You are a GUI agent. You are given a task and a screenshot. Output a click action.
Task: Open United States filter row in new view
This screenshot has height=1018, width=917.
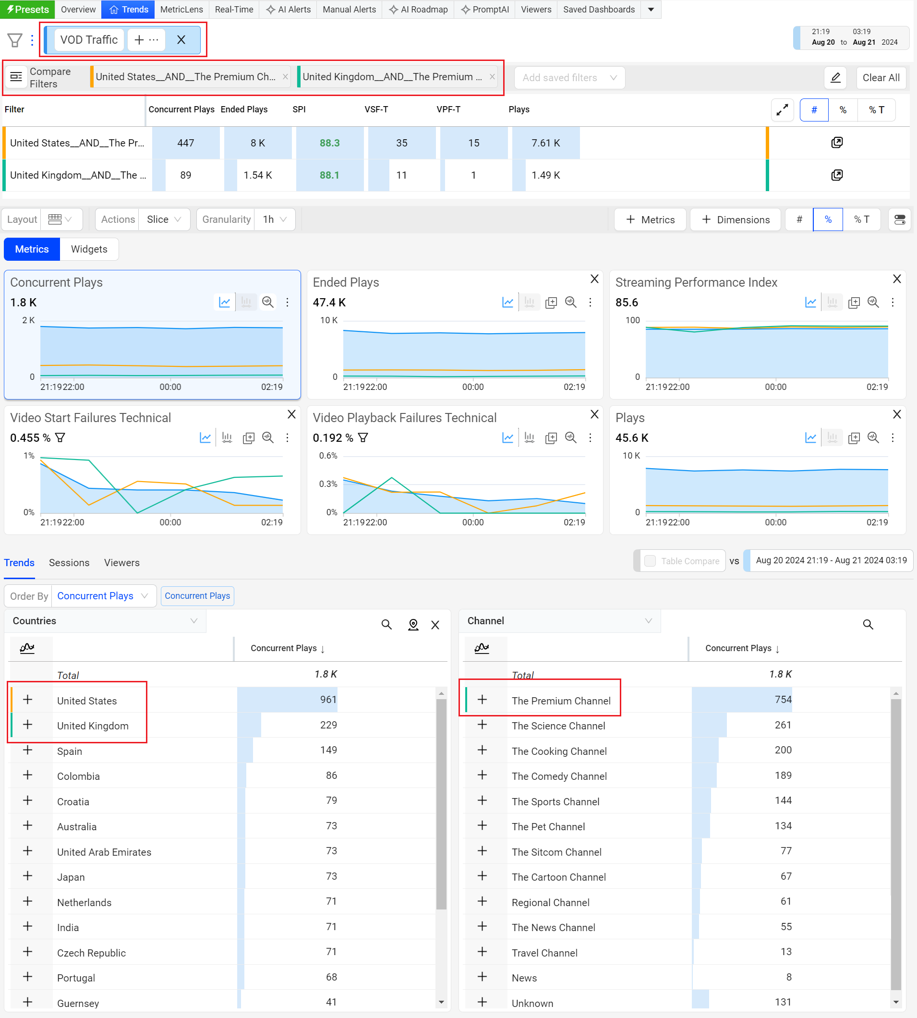tap(836, 143)
